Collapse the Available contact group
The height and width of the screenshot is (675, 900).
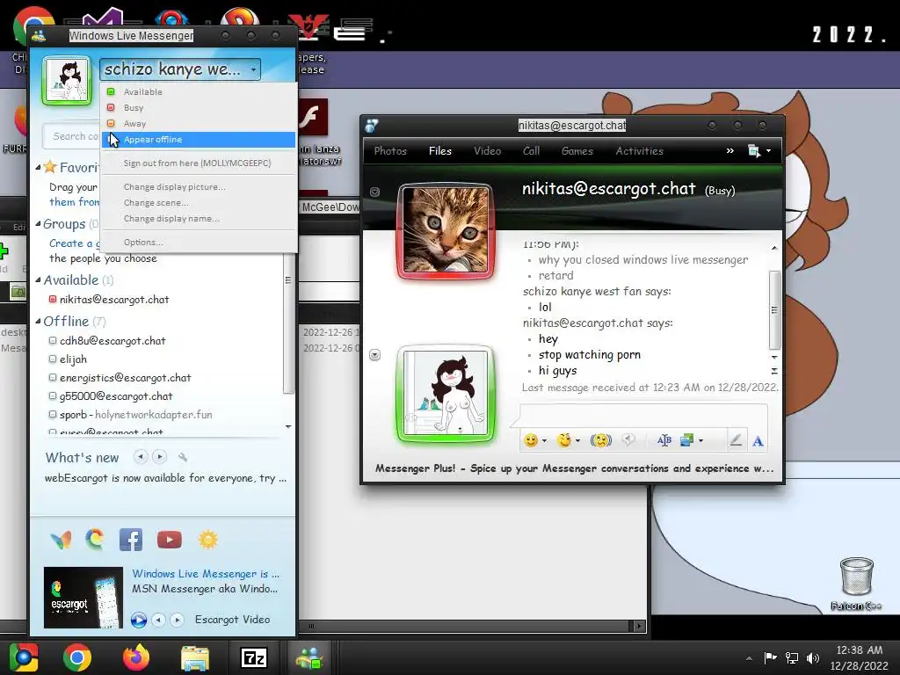pyautogui.click(x=38, y=280)
